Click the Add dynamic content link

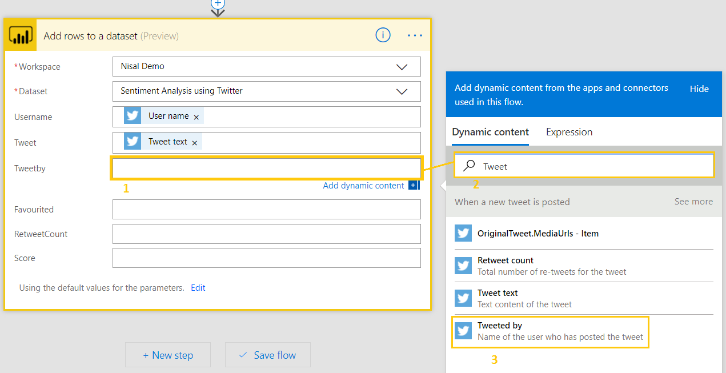click(x=363, y=185)
